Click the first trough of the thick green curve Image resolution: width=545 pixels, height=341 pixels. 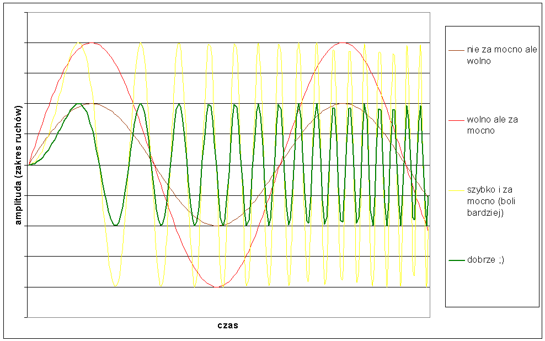pyautogui.click(x=115, y=225)
